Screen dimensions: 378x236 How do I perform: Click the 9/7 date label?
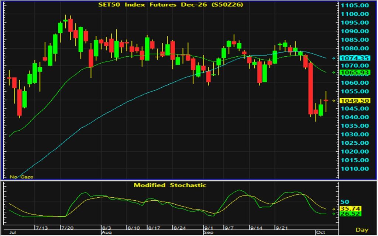click(229, 228)
